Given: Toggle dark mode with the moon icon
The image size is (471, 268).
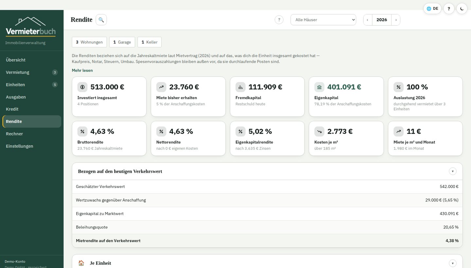Looking at the screenshot, I should pyautogui.click(x=462, y=8).
